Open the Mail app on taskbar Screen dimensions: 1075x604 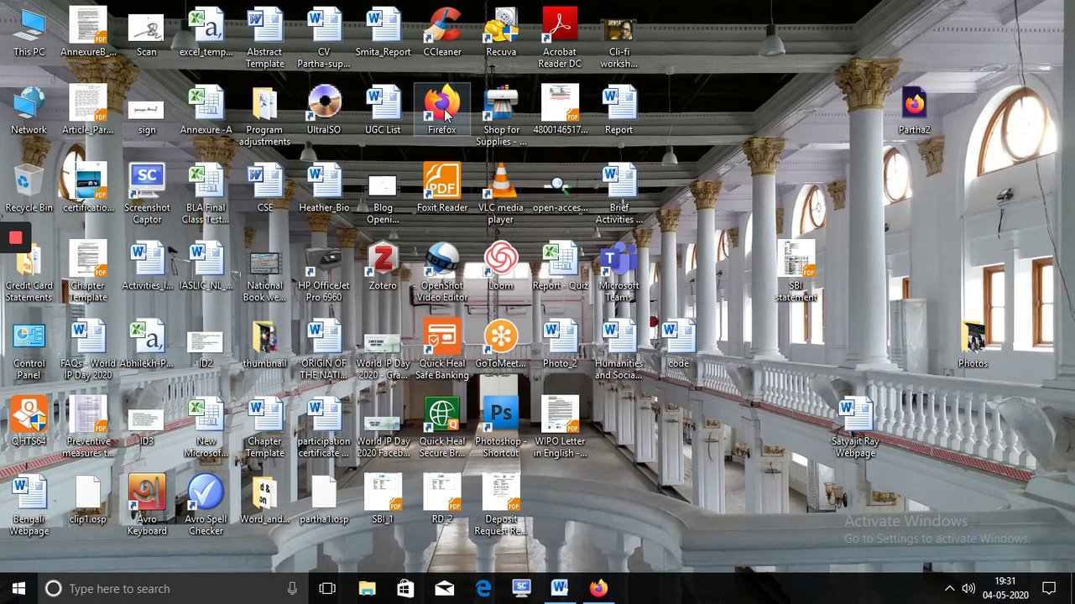coord(444,589)
